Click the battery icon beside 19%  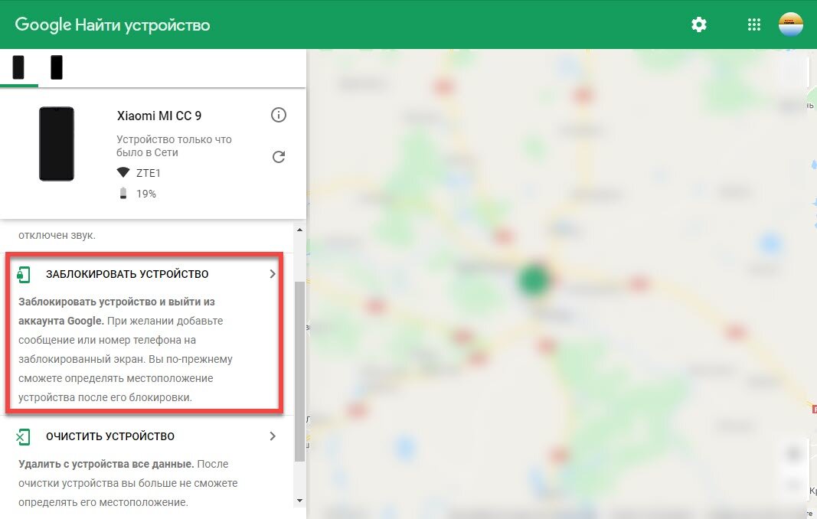[x=123, y=194]
